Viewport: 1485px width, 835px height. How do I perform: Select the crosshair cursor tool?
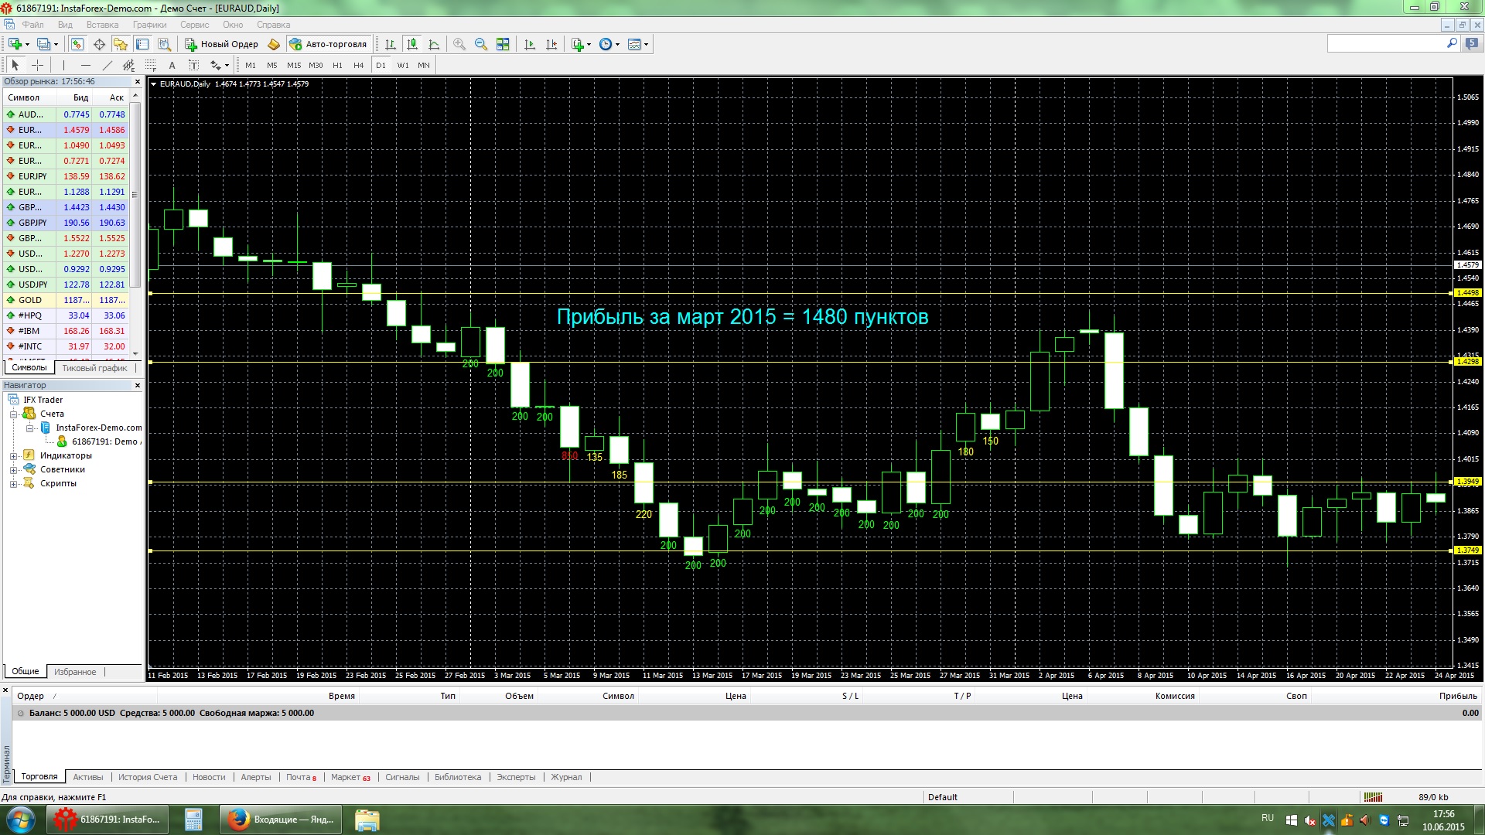click(x=37, y=66)
